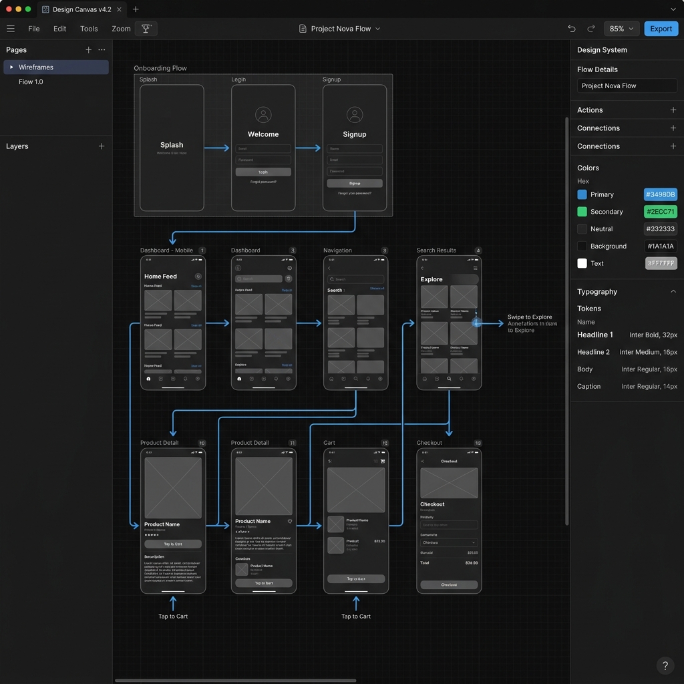Open the Edit menu
The image size is (684, 684).
59,28
